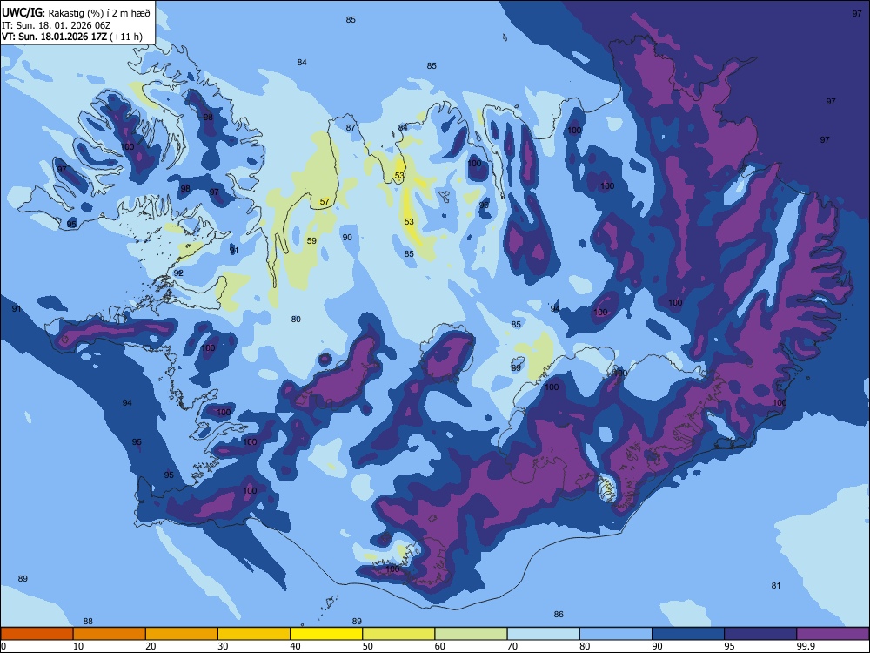The image size is (870, 653).
Task: Click the humidity value 91 at the left edge
Action: [16, 309]
